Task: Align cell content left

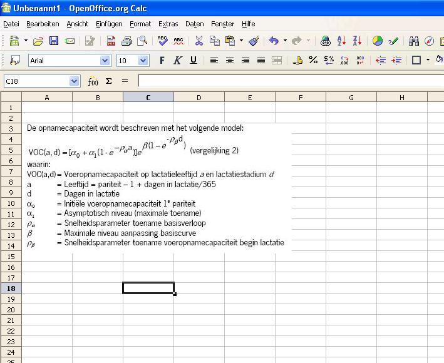Action: pyautogui.click(x=214, y=60)
